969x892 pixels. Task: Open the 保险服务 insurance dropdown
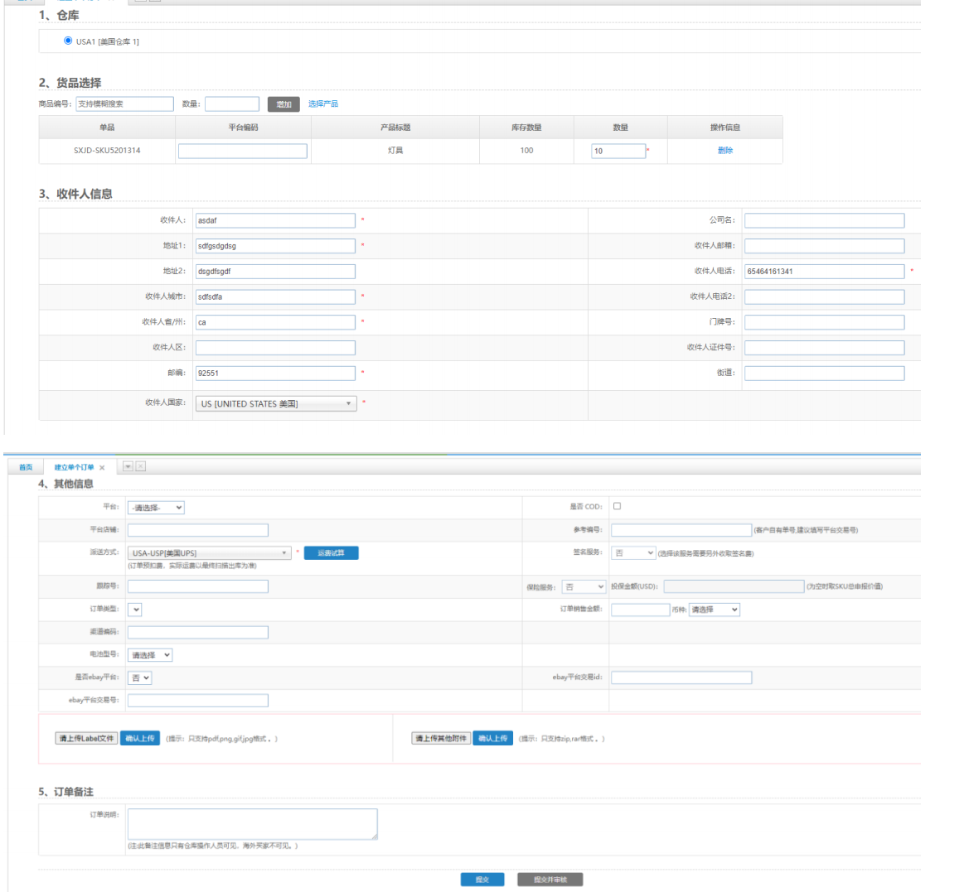(584, 587)
